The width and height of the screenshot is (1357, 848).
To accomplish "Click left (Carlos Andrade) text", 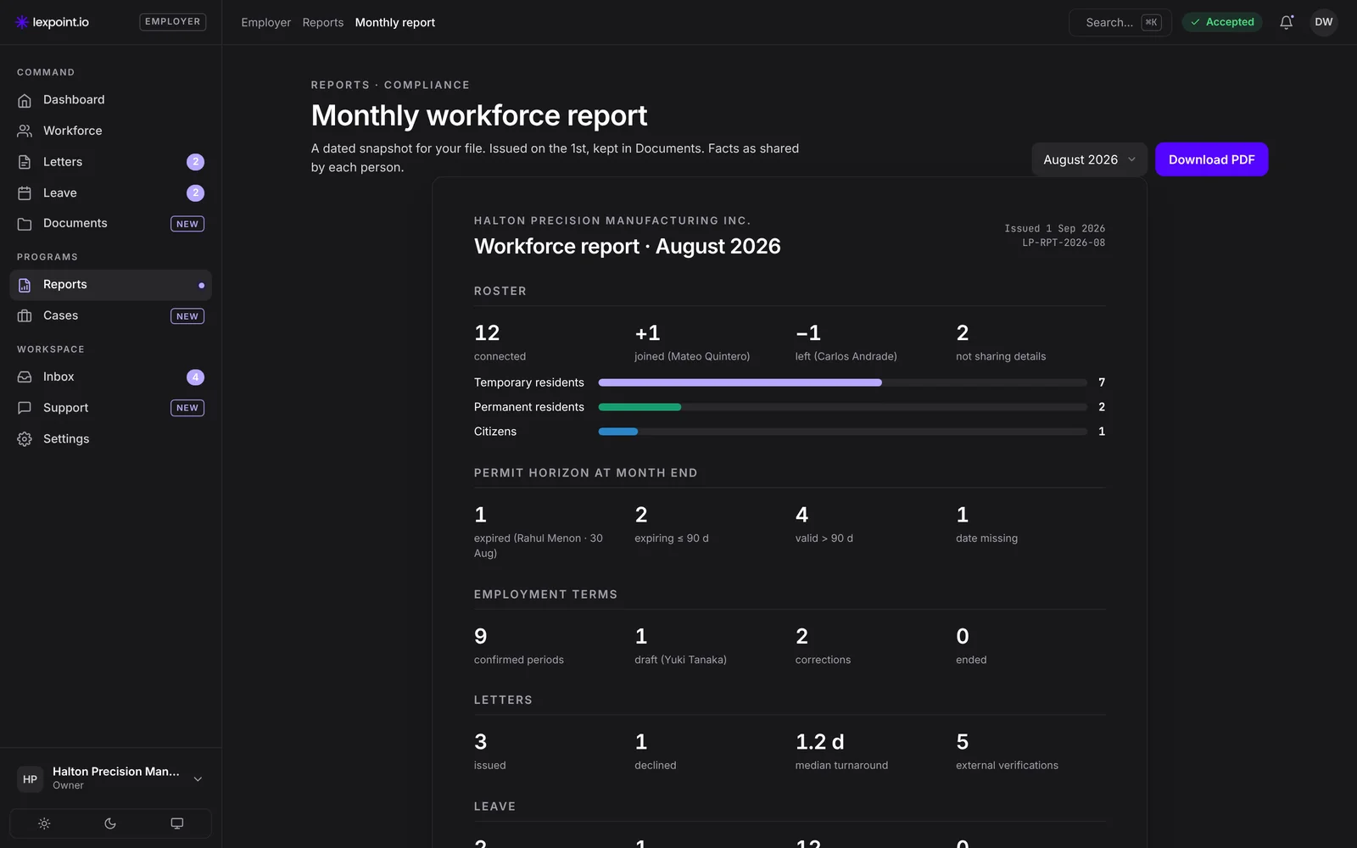I will click(846, 356).
